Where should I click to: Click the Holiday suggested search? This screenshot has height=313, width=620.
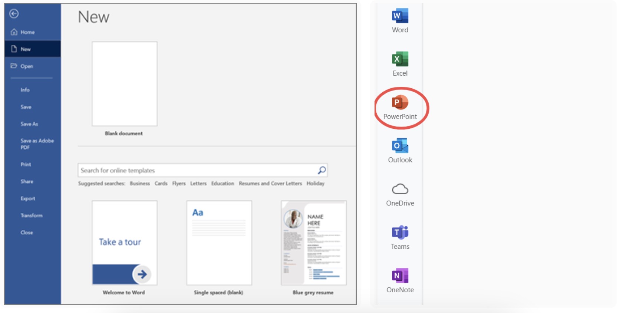tap(316, 183)
